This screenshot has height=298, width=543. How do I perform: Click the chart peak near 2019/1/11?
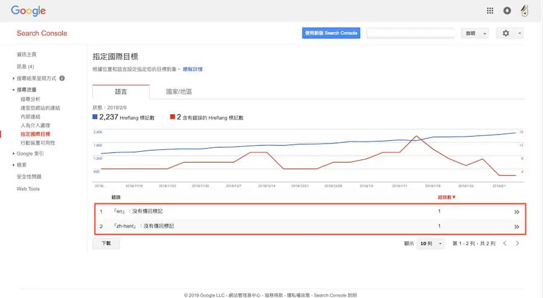[x=416, y=136]
